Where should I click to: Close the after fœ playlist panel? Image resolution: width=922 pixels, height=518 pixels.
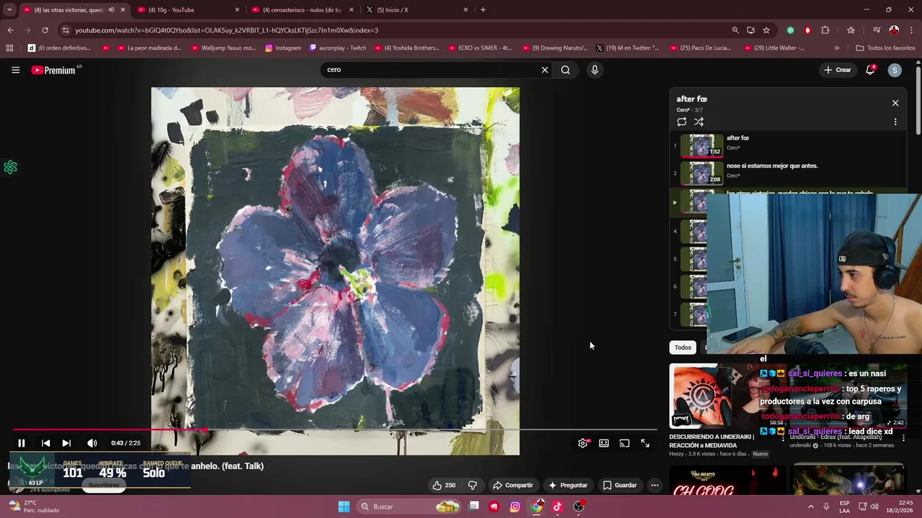(895, 103)
